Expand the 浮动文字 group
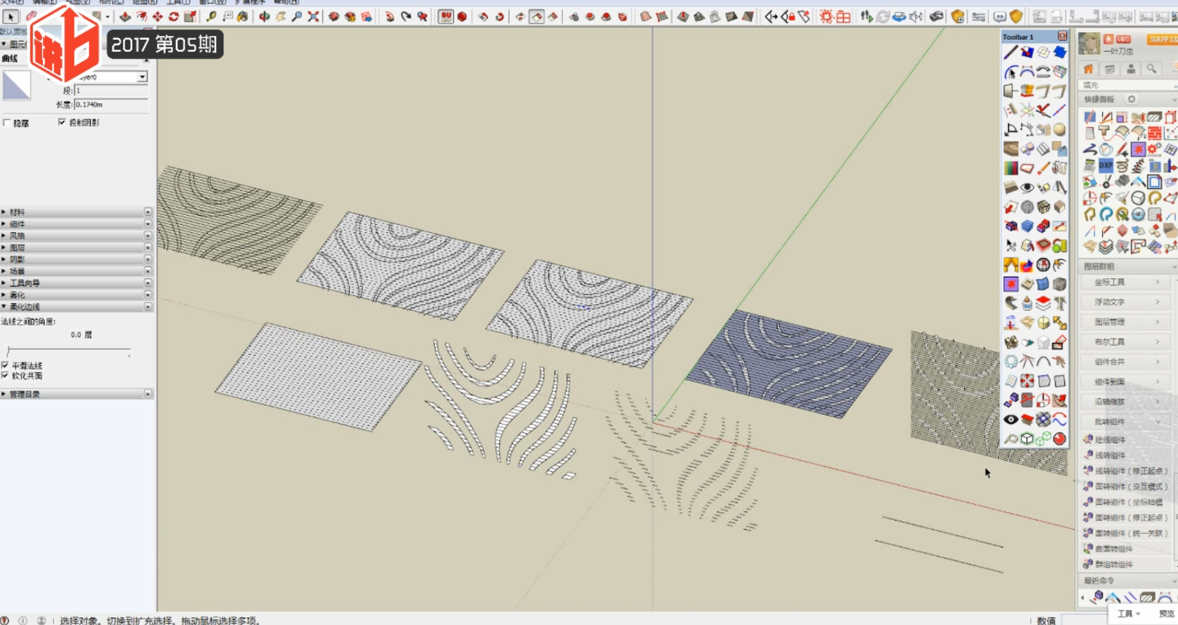 pos(1126,302)
